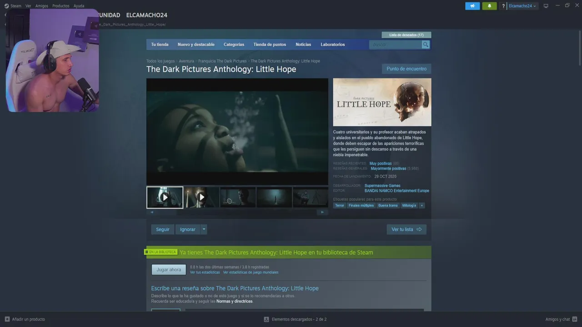582x327 pixels.
Task: Select the fourth screenshot thumbnail
Action: [274, 198]
